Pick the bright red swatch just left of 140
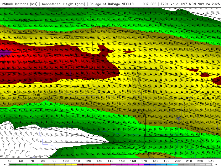The image size is (221, 166). click(108, 165)
